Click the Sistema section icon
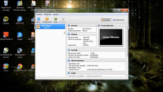The image size is (163, 92). pyautogui.click(x=69, y=34)
